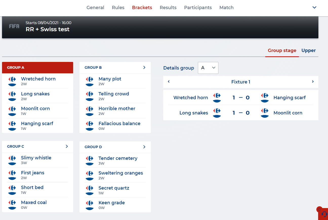Open the Details group dropdown
The image size is (328, 220).
tap(208, 68)
